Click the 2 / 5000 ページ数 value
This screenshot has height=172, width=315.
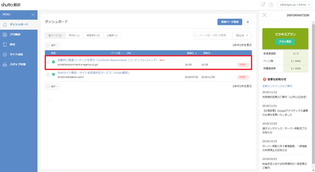click(x=296, y=61)
